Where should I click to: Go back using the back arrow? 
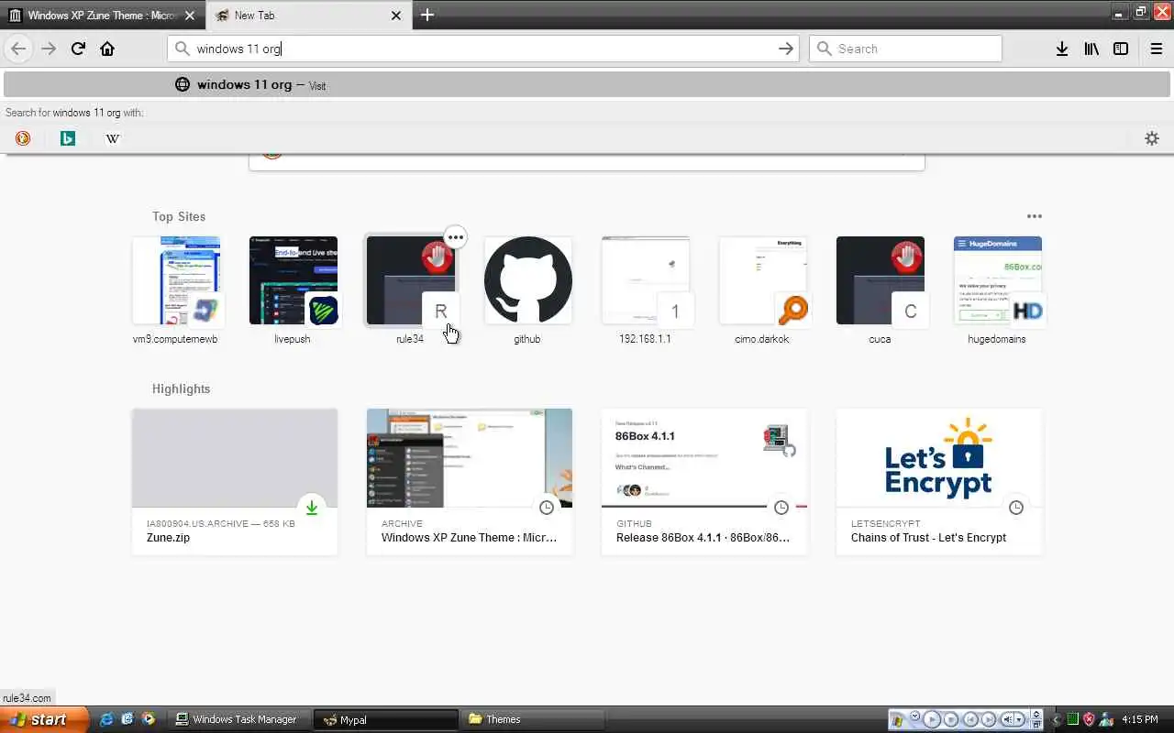18,49
